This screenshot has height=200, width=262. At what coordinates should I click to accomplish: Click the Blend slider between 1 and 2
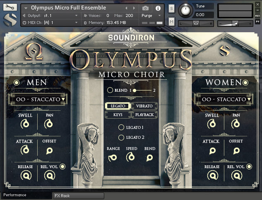[x=142, y=90]
